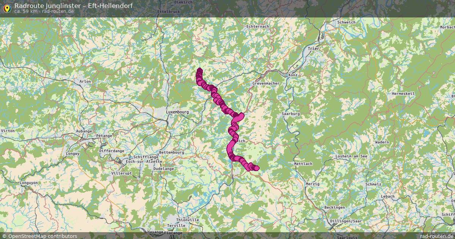Screen dimensions: 455x239
Task: Click the Trier city label
Action: coord(314,49)
